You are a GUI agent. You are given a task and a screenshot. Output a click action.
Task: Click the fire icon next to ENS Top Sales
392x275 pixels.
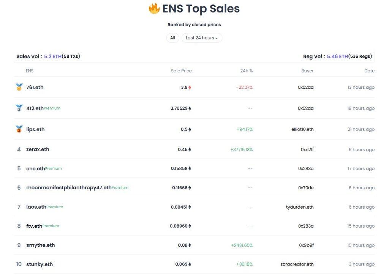[154, 8]
